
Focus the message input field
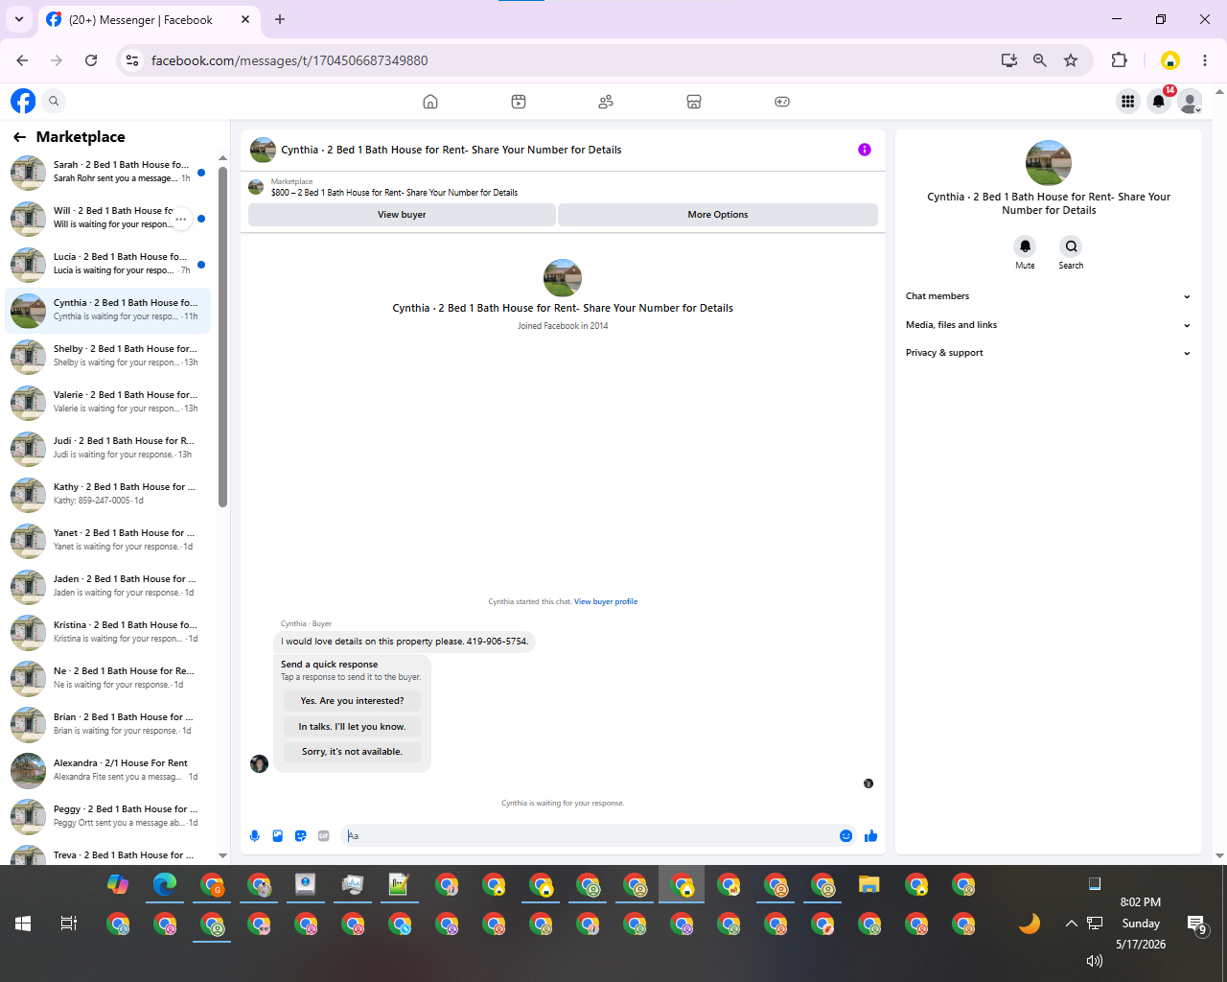pyautogui.click(x=590, y=836)
